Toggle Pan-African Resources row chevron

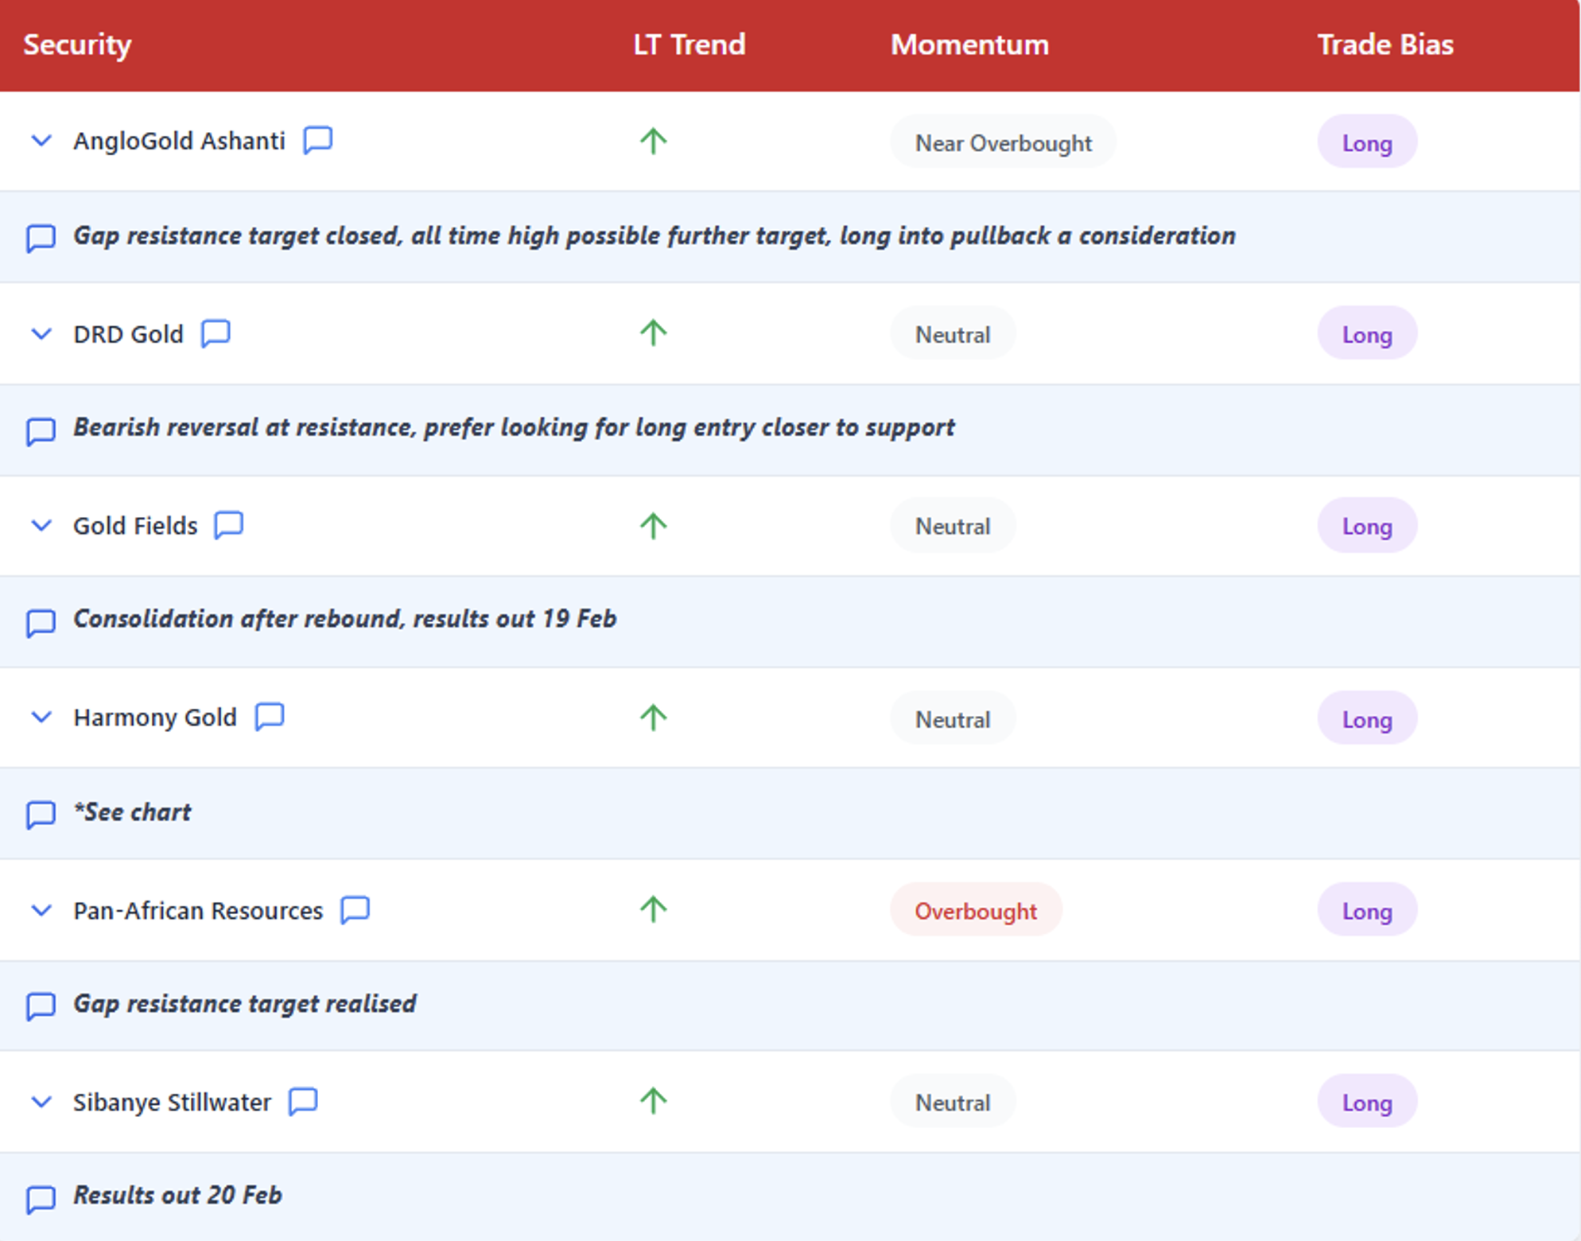[x=41, y=909]
